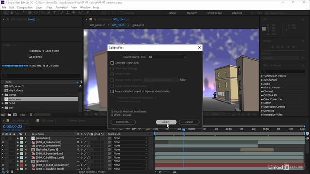Viewport: 310px width, 174px height.
Task: Click the timeline zoom-in mountain icon
Action: point(174,172)
